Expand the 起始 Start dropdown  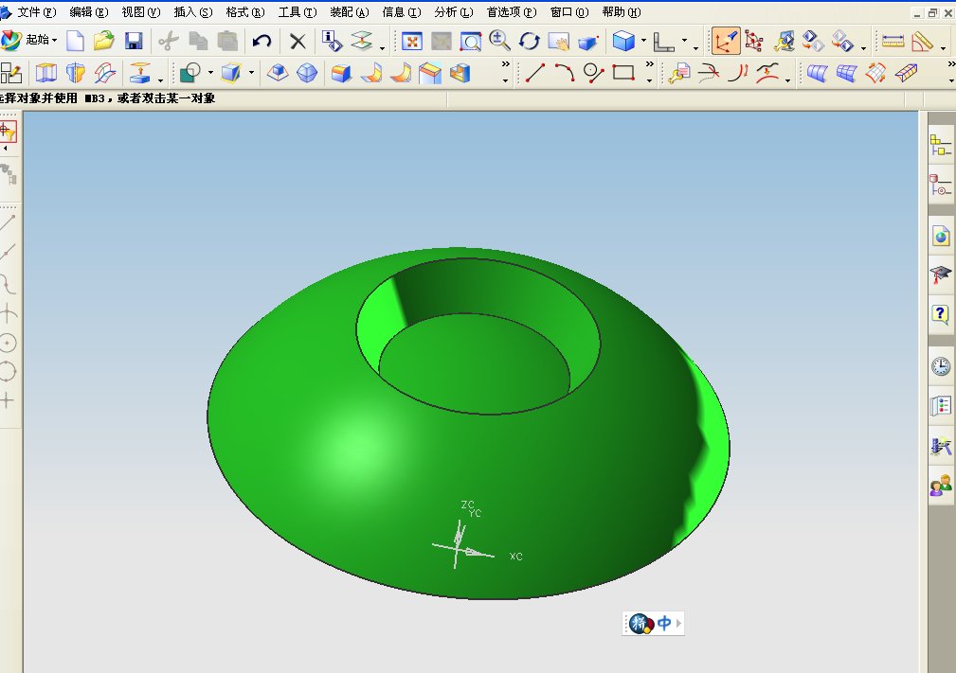(40, 40)
